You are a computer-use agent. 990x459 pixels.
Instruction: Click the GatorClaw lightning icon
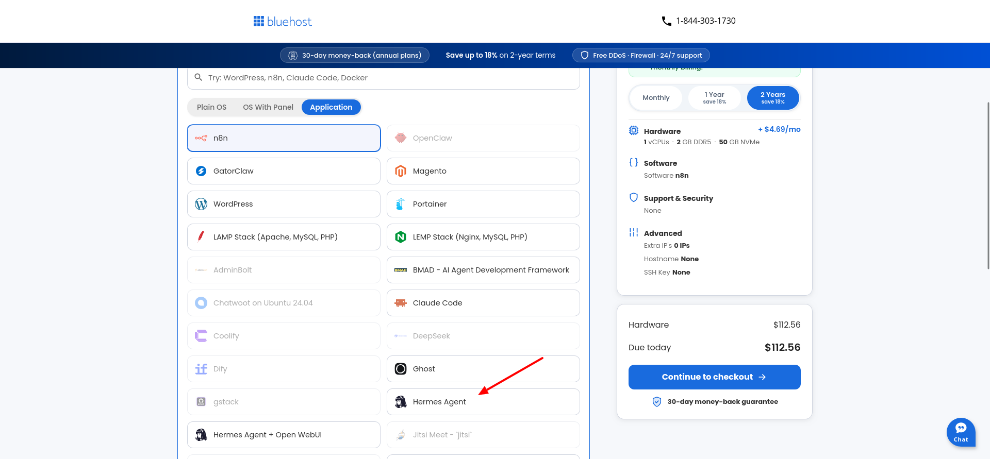coord(201,171)
